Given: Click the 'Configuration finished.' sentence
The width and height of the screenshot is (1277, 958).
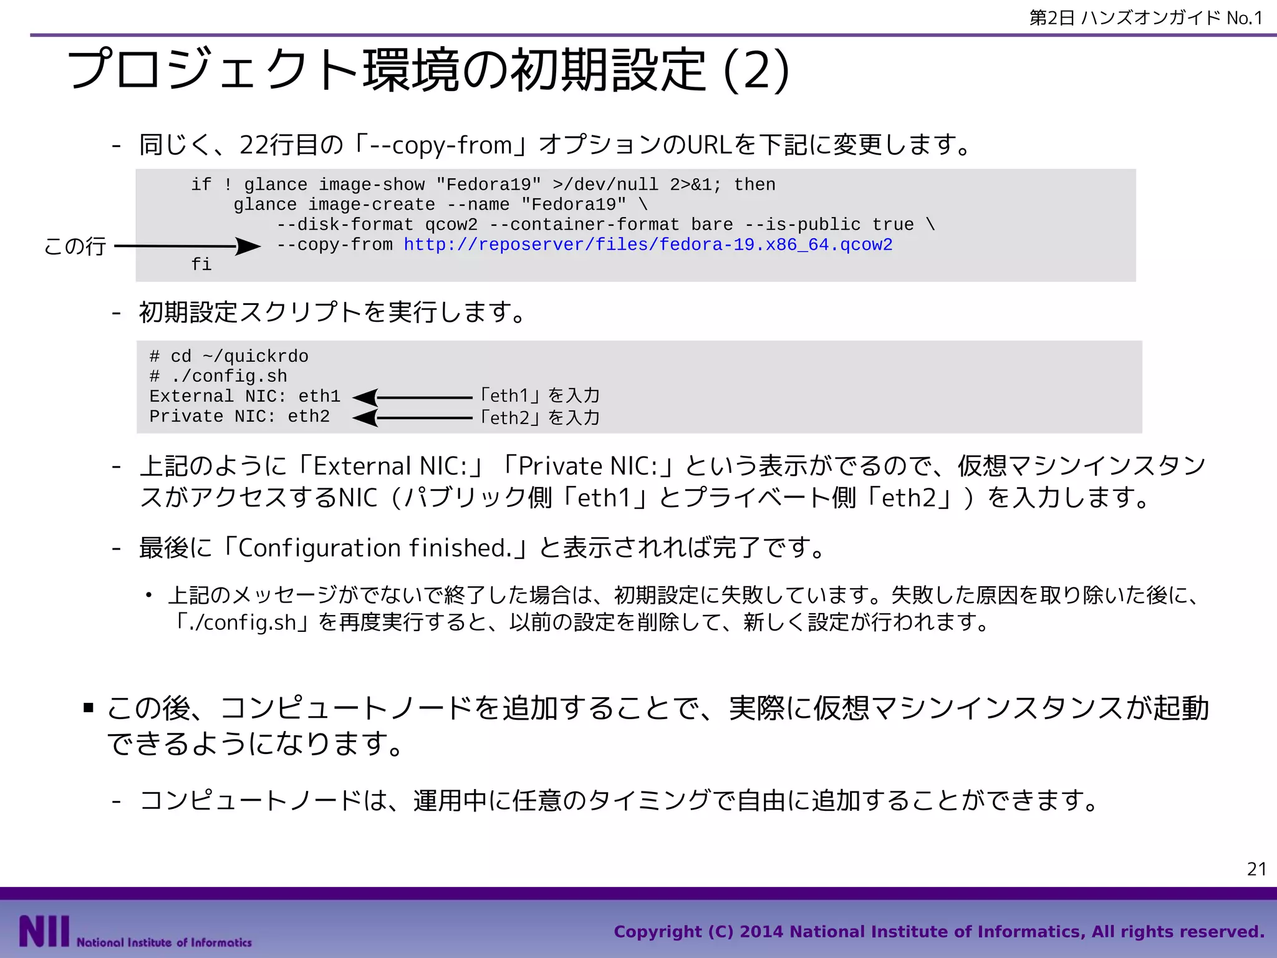Looking at the screenshot, I should coord(483,548).
